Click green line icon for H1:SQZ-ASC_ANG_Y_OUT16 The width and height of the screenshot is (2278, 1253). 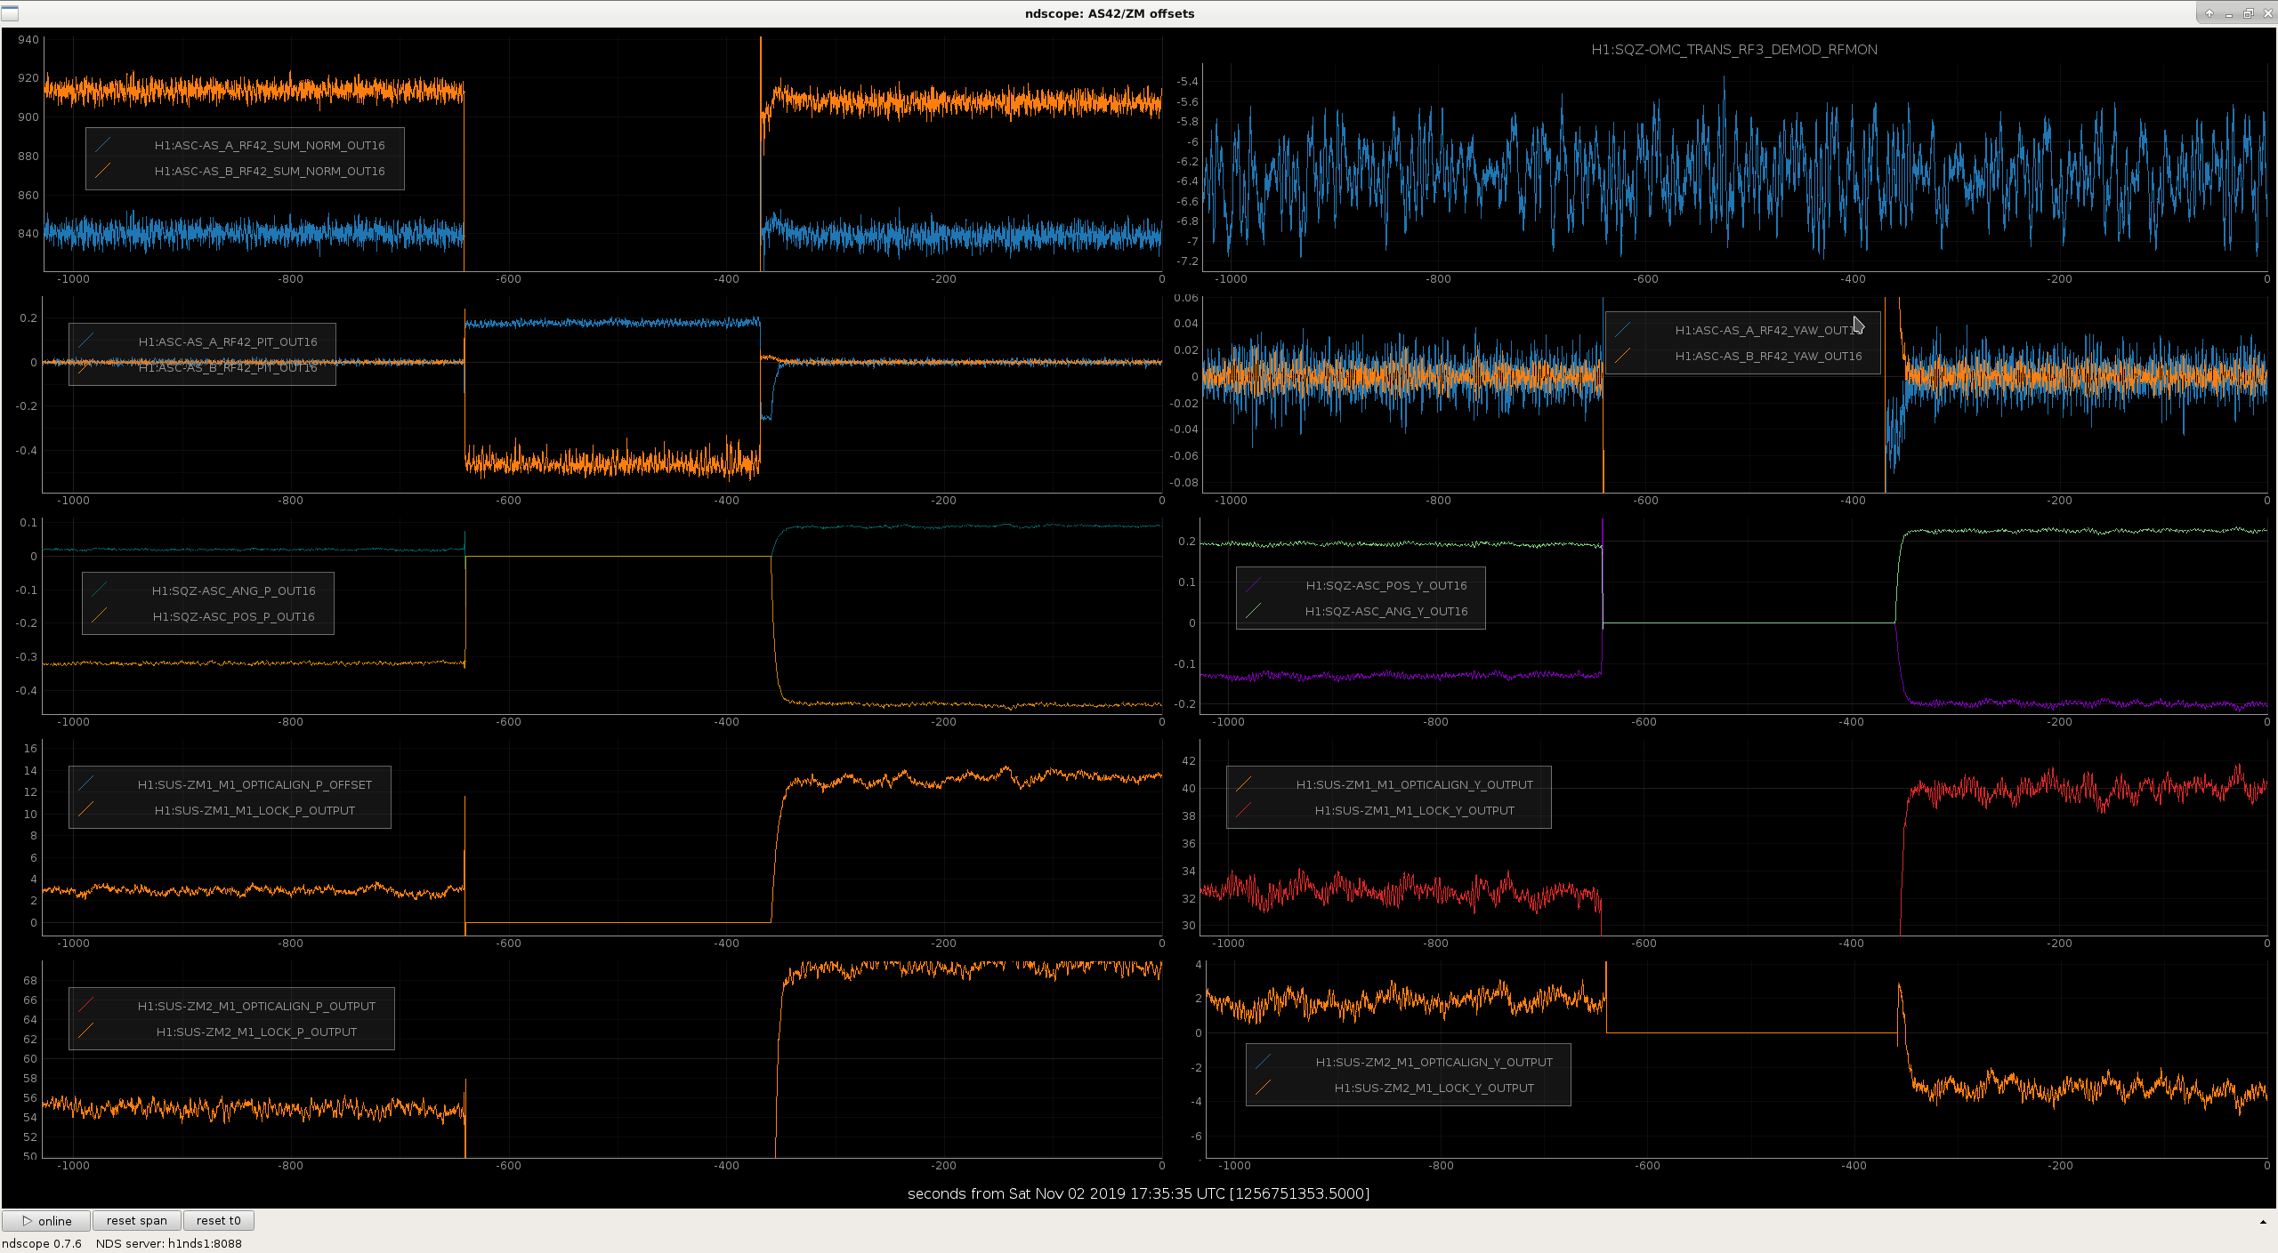tap(1254, 610)
